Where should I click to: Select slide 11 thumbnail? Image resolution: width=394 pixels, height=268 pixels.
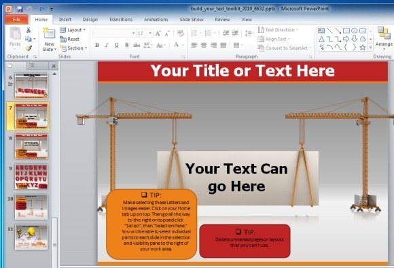point(31,237)
